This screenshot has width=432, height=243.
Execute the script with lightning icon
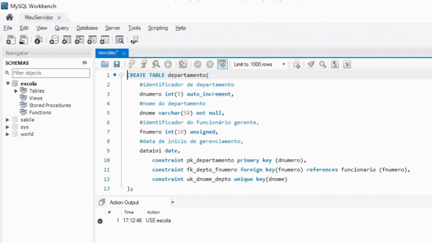point(132,64)
